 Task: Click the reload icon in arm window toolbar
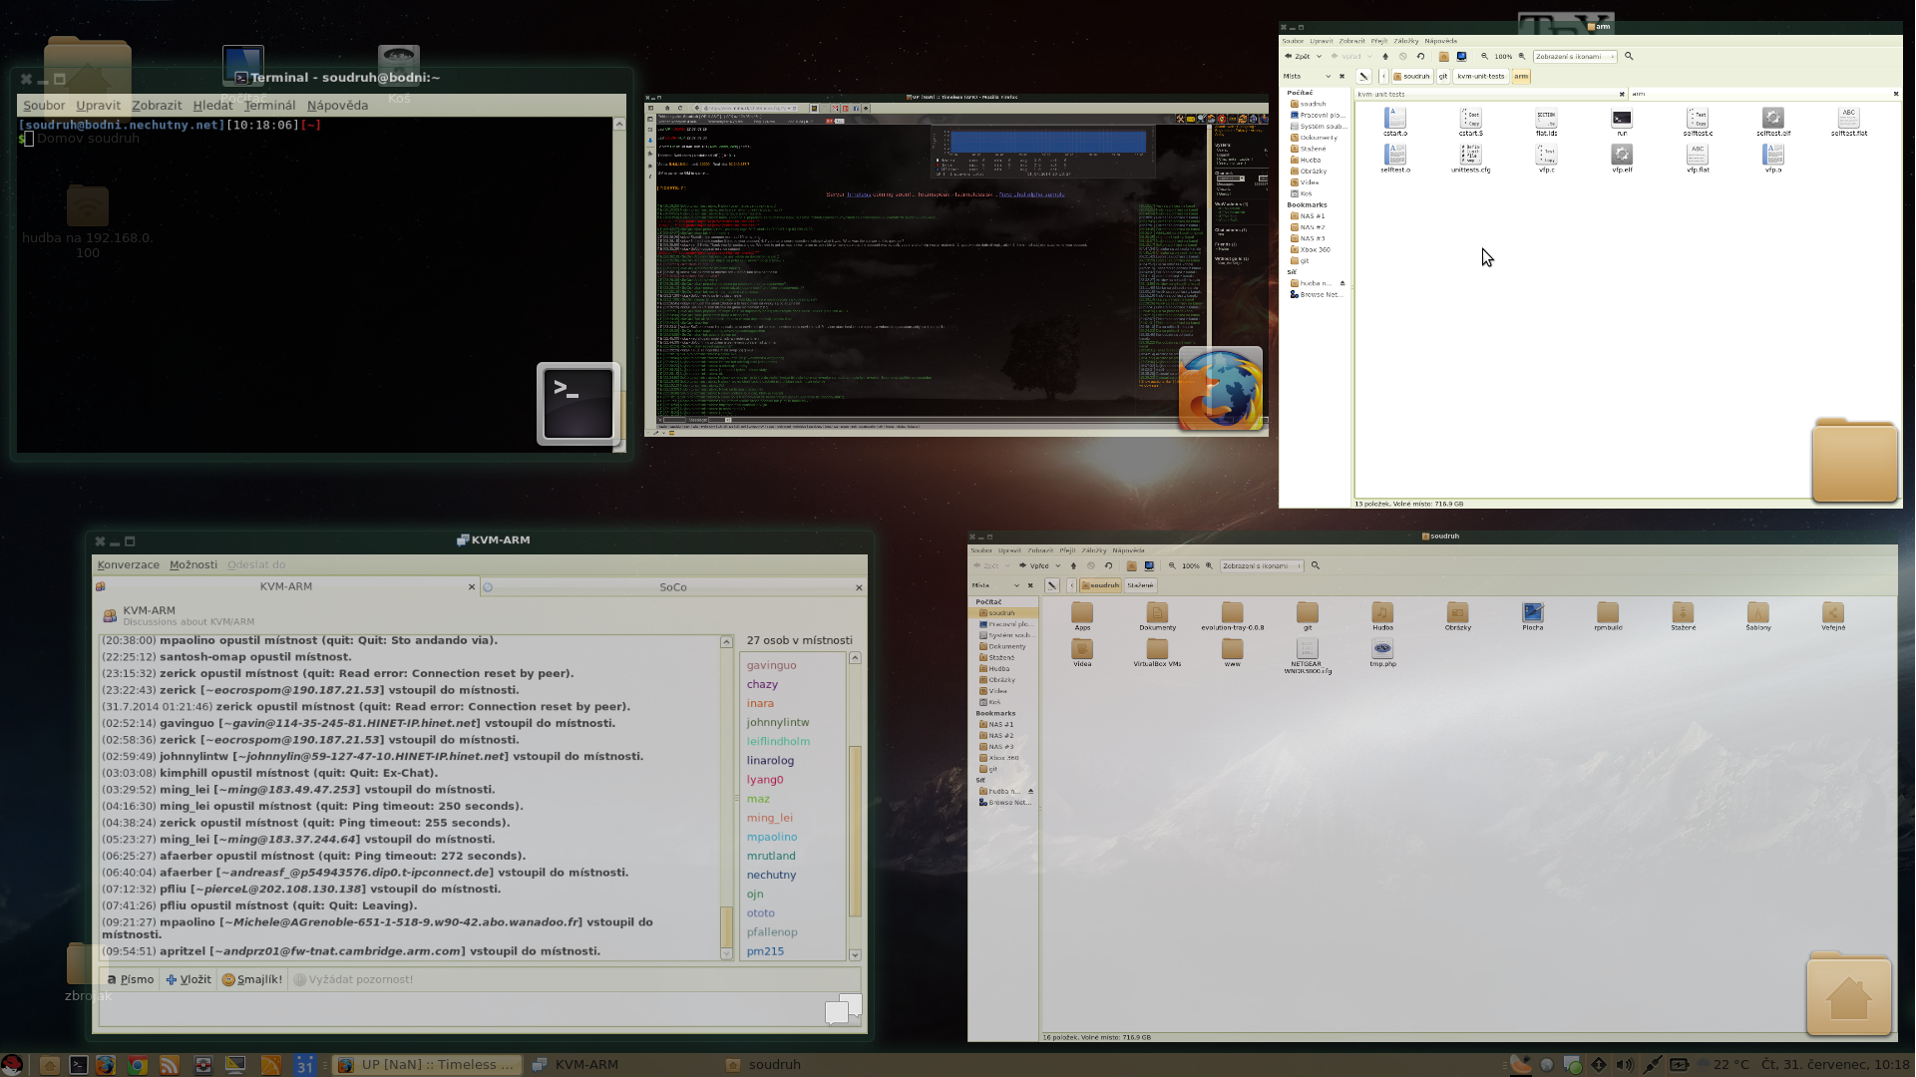(1420, 56)
